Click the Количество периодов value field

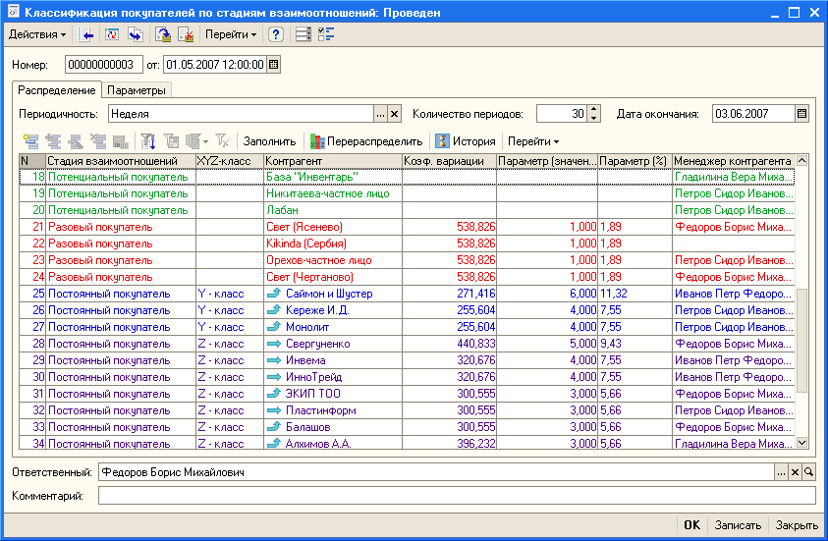(x=562, y=114)
